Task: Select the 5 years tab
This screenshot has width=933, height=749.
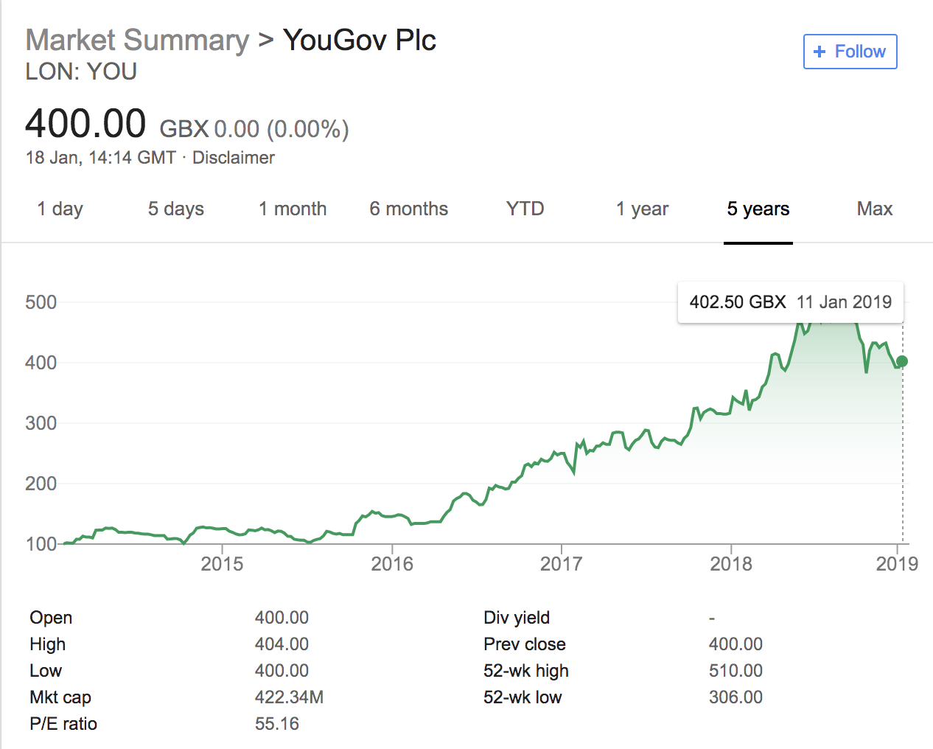Action: [x=758, y=209]
